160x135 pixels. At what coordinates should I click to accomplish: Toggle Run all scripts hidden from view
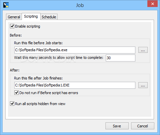12,104
